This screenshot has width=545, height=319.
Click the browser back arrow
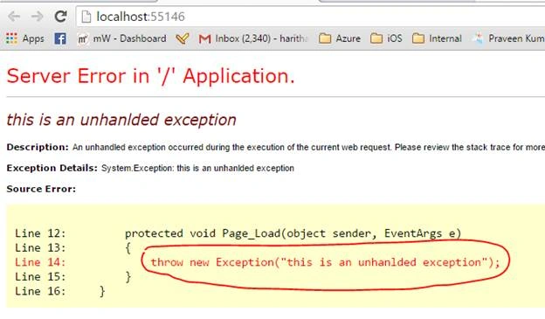point(14,17)
